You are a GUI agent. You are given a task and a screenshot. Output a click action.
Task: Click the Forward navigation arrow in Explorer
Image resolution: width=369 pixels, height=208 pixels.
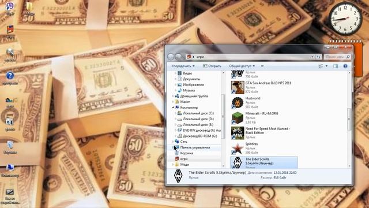(x=178, y=57)
